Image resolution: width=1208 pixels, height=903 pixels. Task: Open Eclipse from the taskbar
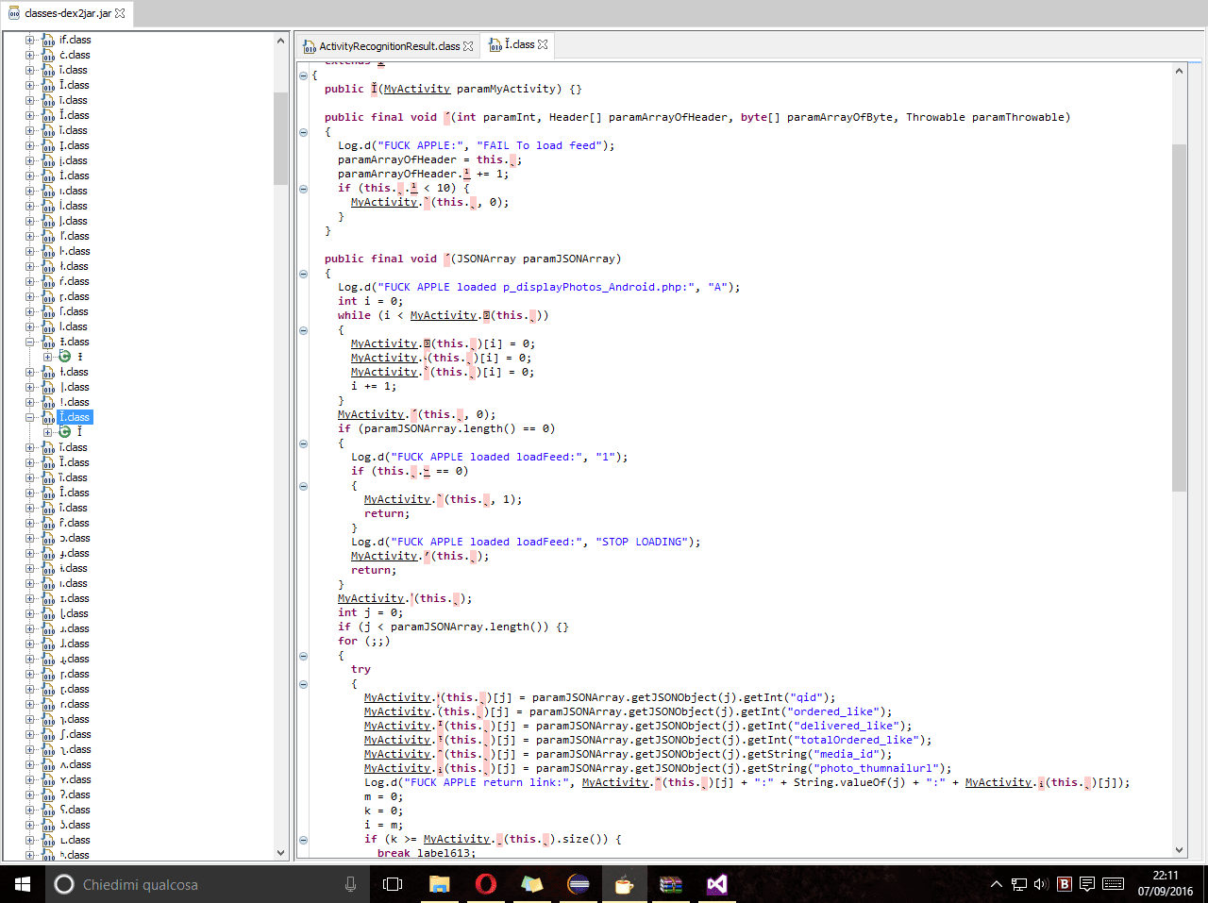(x=579, y=884)
